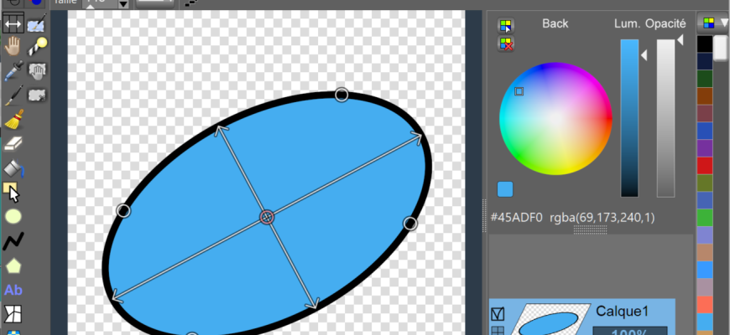Image resolution: width=730 pixels, height=335 pixels.
Task: Click the ellipse center control point
Action: [266, 217]
